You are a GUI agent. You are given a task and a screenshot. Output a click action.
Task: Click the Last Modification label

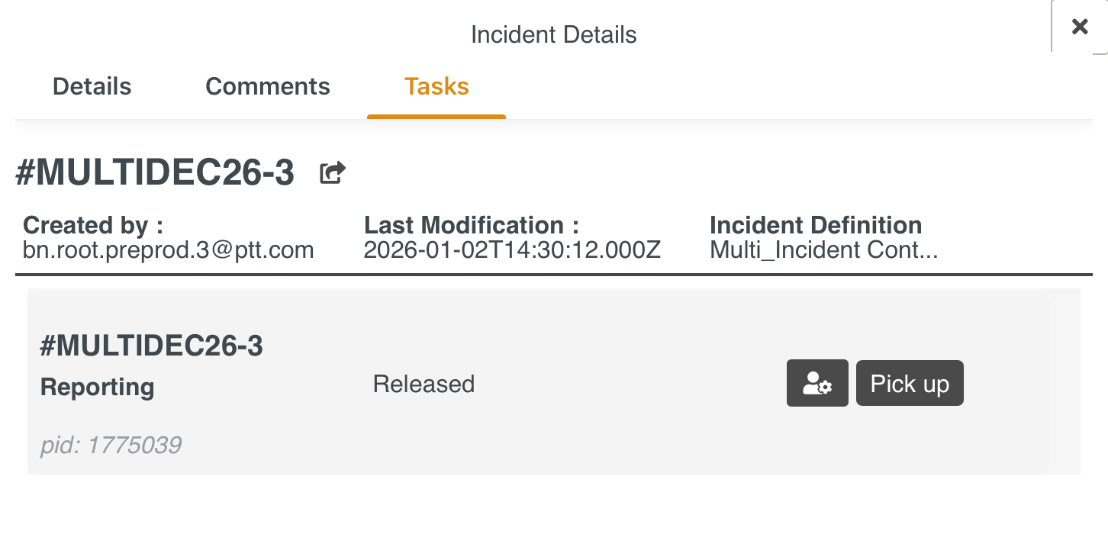[x=471, y=226]
